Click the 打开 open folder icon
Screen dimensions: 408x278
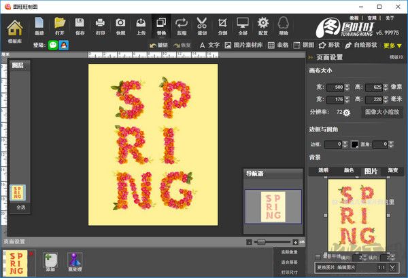(60, 26)
